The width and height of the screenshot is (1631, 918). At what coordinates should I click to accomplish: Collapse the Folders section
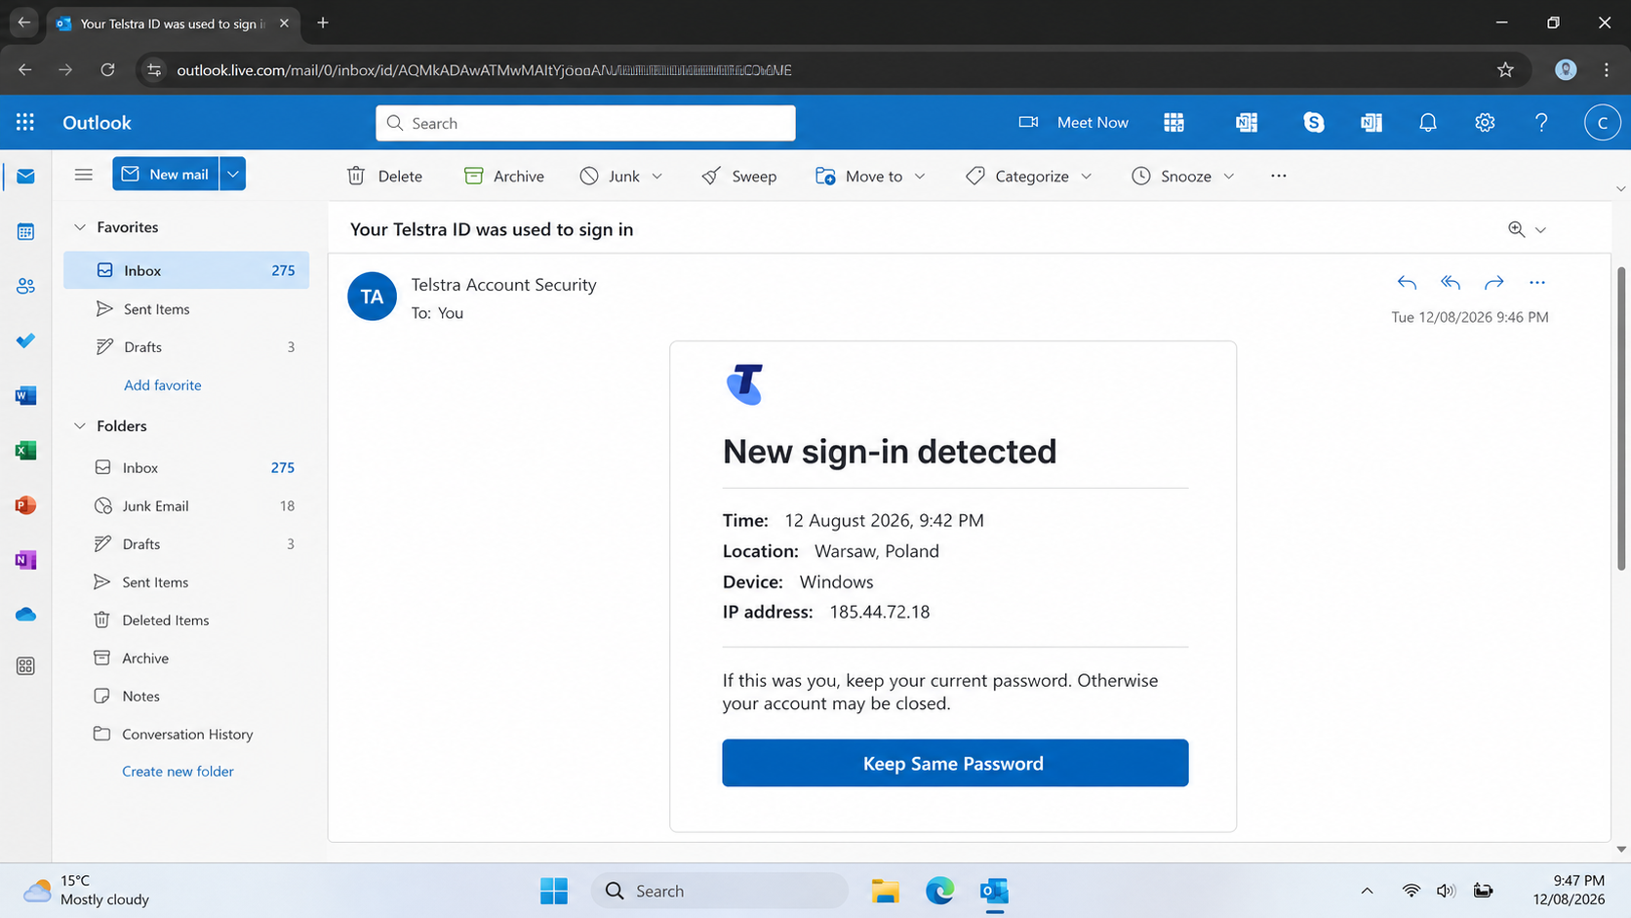80,426
